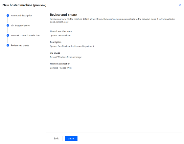Click the Create button

(x=71, y=138)
